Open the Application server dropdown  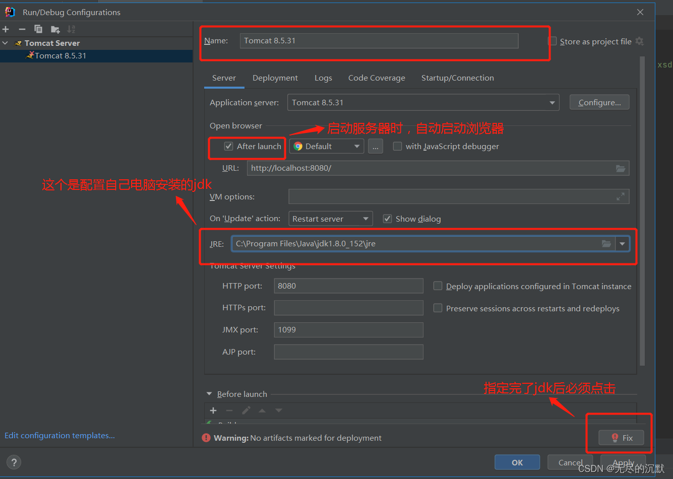click(423, 103)
